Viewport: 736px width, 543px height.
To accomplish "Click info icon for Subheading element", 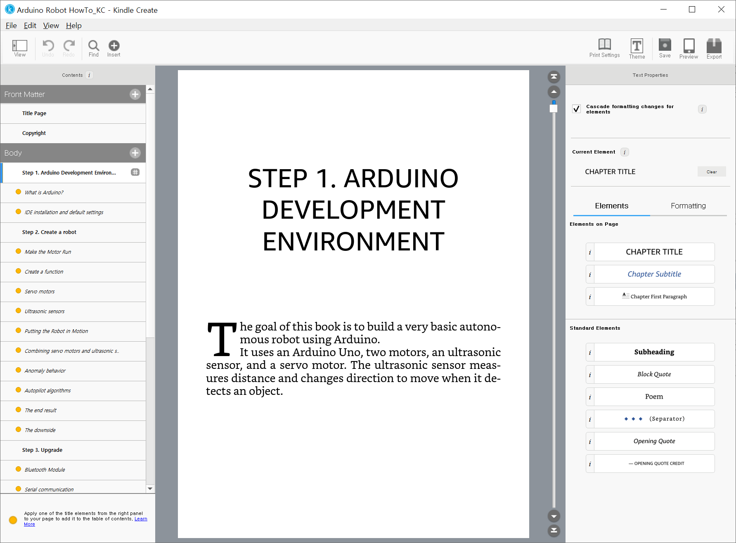I will pyautogui.click(x=590, y=352).
